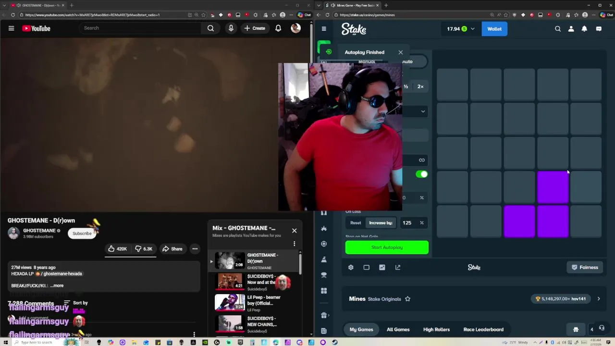Open Stake sidebar hamburger menu

[x=324, y=29]
